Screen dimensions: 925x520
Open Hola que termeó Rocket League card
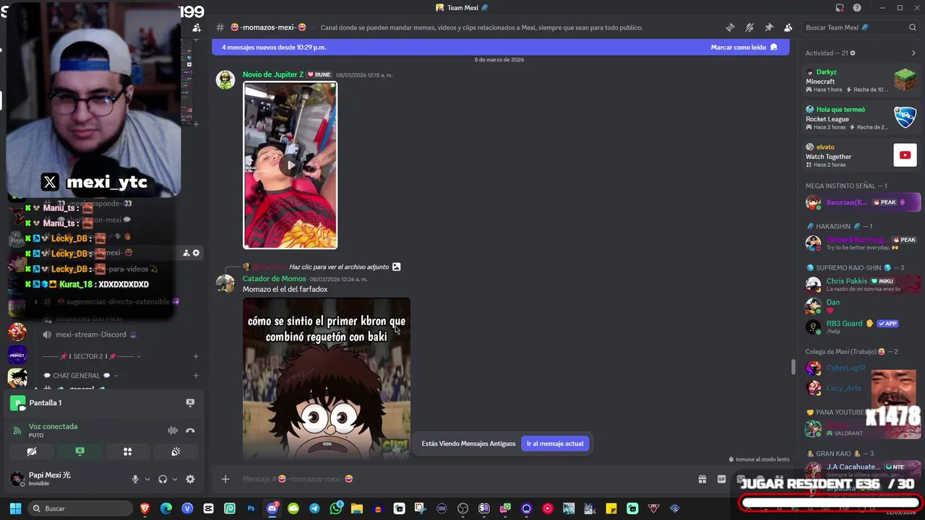(861, 118)
